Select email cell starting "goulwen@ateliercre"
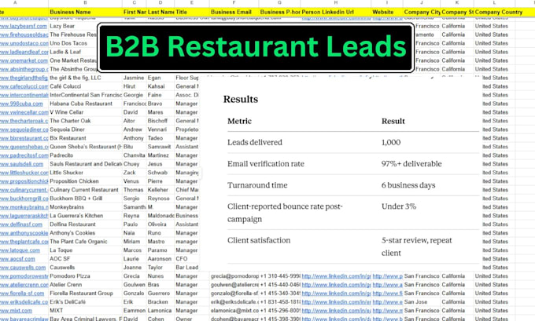The width and height of the screenshot is (535, 321). coord(234,285)
